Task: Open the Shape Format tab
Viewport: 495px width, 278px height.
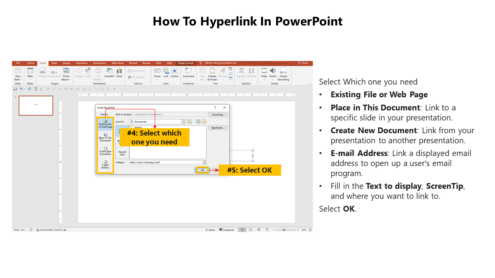Action: tap(186, 63)
